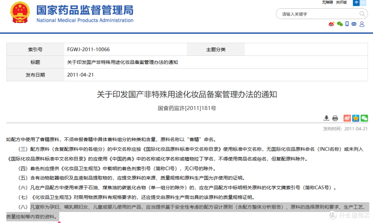The image size is (373, 223).
Task: Select index number FGWJ-2011-10066
Action: (88, 49)
